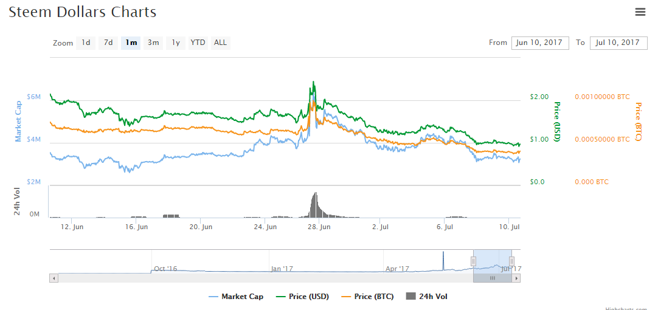Click the $2M market cap label

(33, 182)
